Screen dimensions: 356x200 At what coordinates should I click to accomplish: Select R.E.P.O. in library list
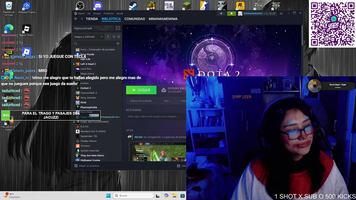click(x=85, y=127)
